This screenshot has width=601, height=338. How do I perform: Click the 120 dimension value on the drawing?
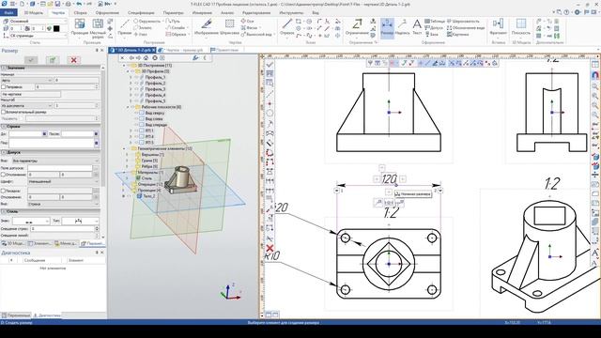pos(389,178)
